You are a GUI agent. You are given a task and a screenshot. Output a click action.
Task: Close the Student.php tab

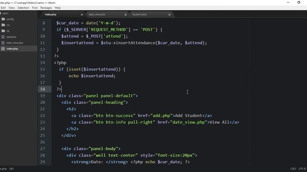169,15
